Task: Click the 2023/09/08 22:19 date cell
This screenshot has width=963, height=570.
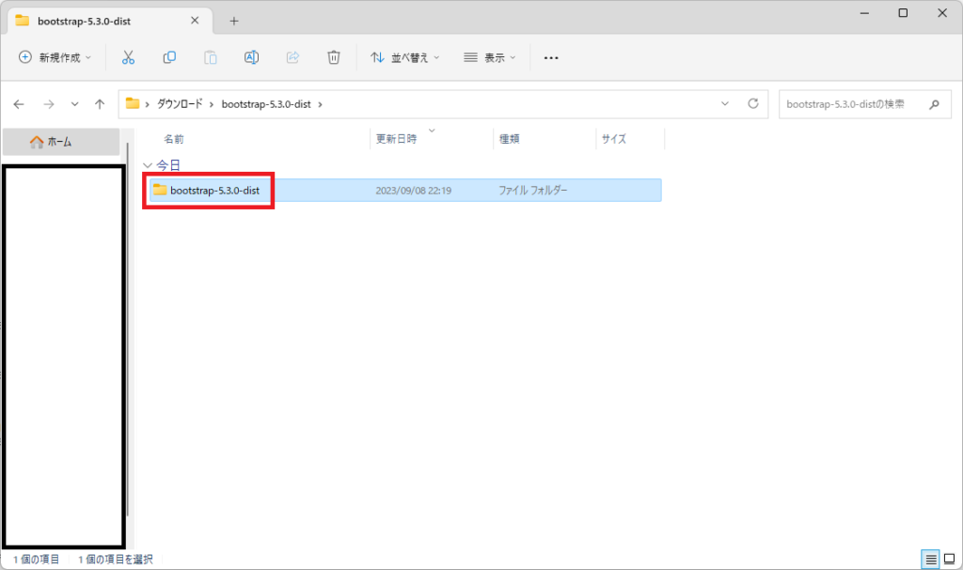Action: (x=414, y=191)
